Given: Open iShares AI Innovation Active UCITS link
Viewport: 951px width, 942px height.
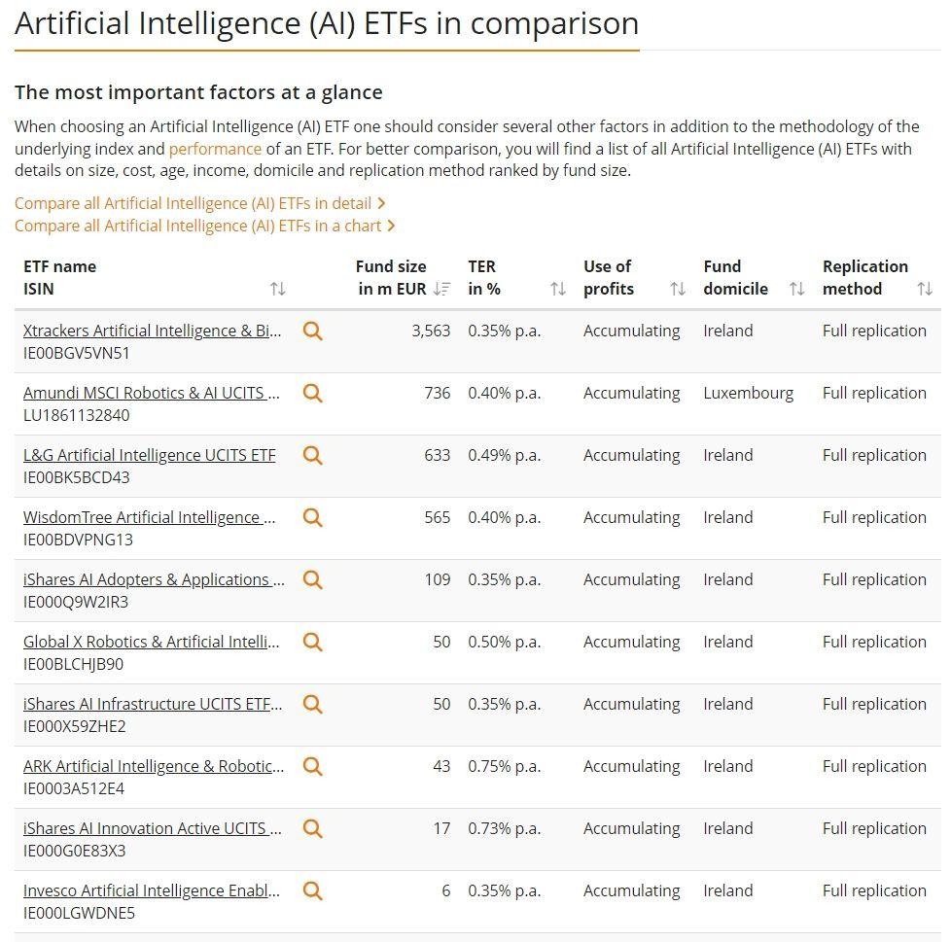Looking at the screenshot, I should tap(153, 828).
